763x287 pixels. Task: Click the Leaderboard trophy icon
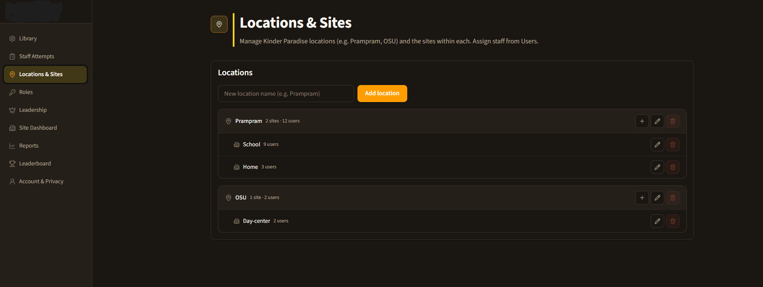click(12, 164)
